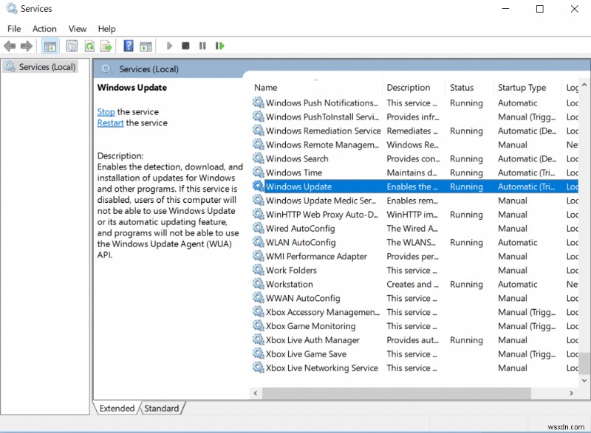
Task: Stop the service using the square icon
Action: (x=186, y=46)
